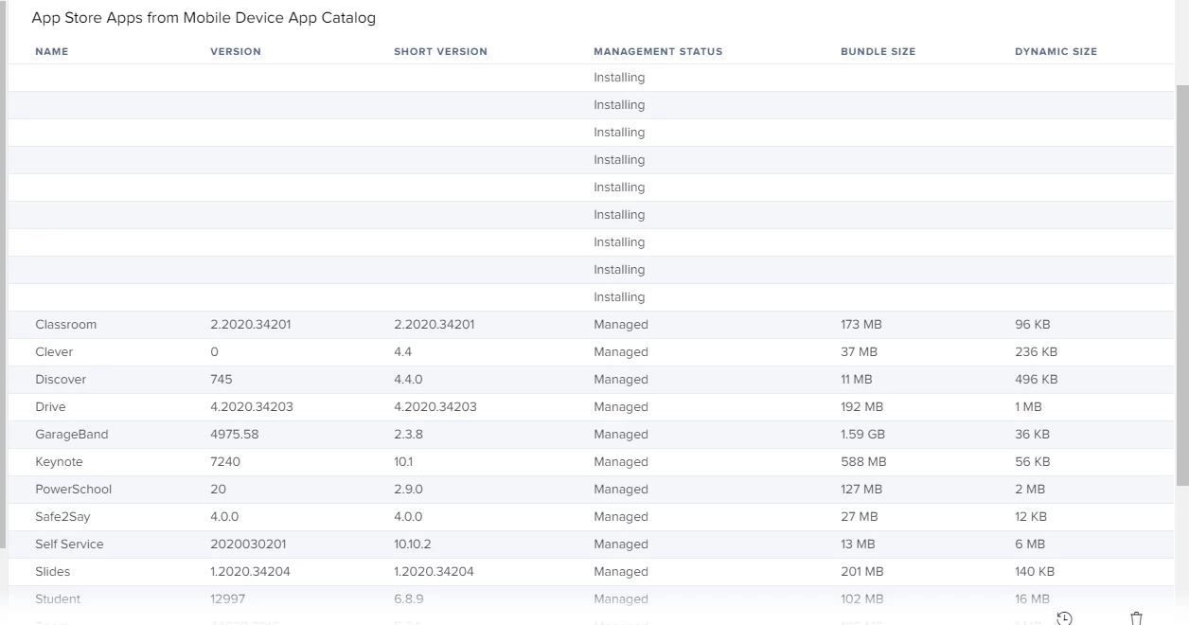Click the vertical scrollbar thumb on right
The width and height of the screenshot is (1189, 625).
[1182, 284]
